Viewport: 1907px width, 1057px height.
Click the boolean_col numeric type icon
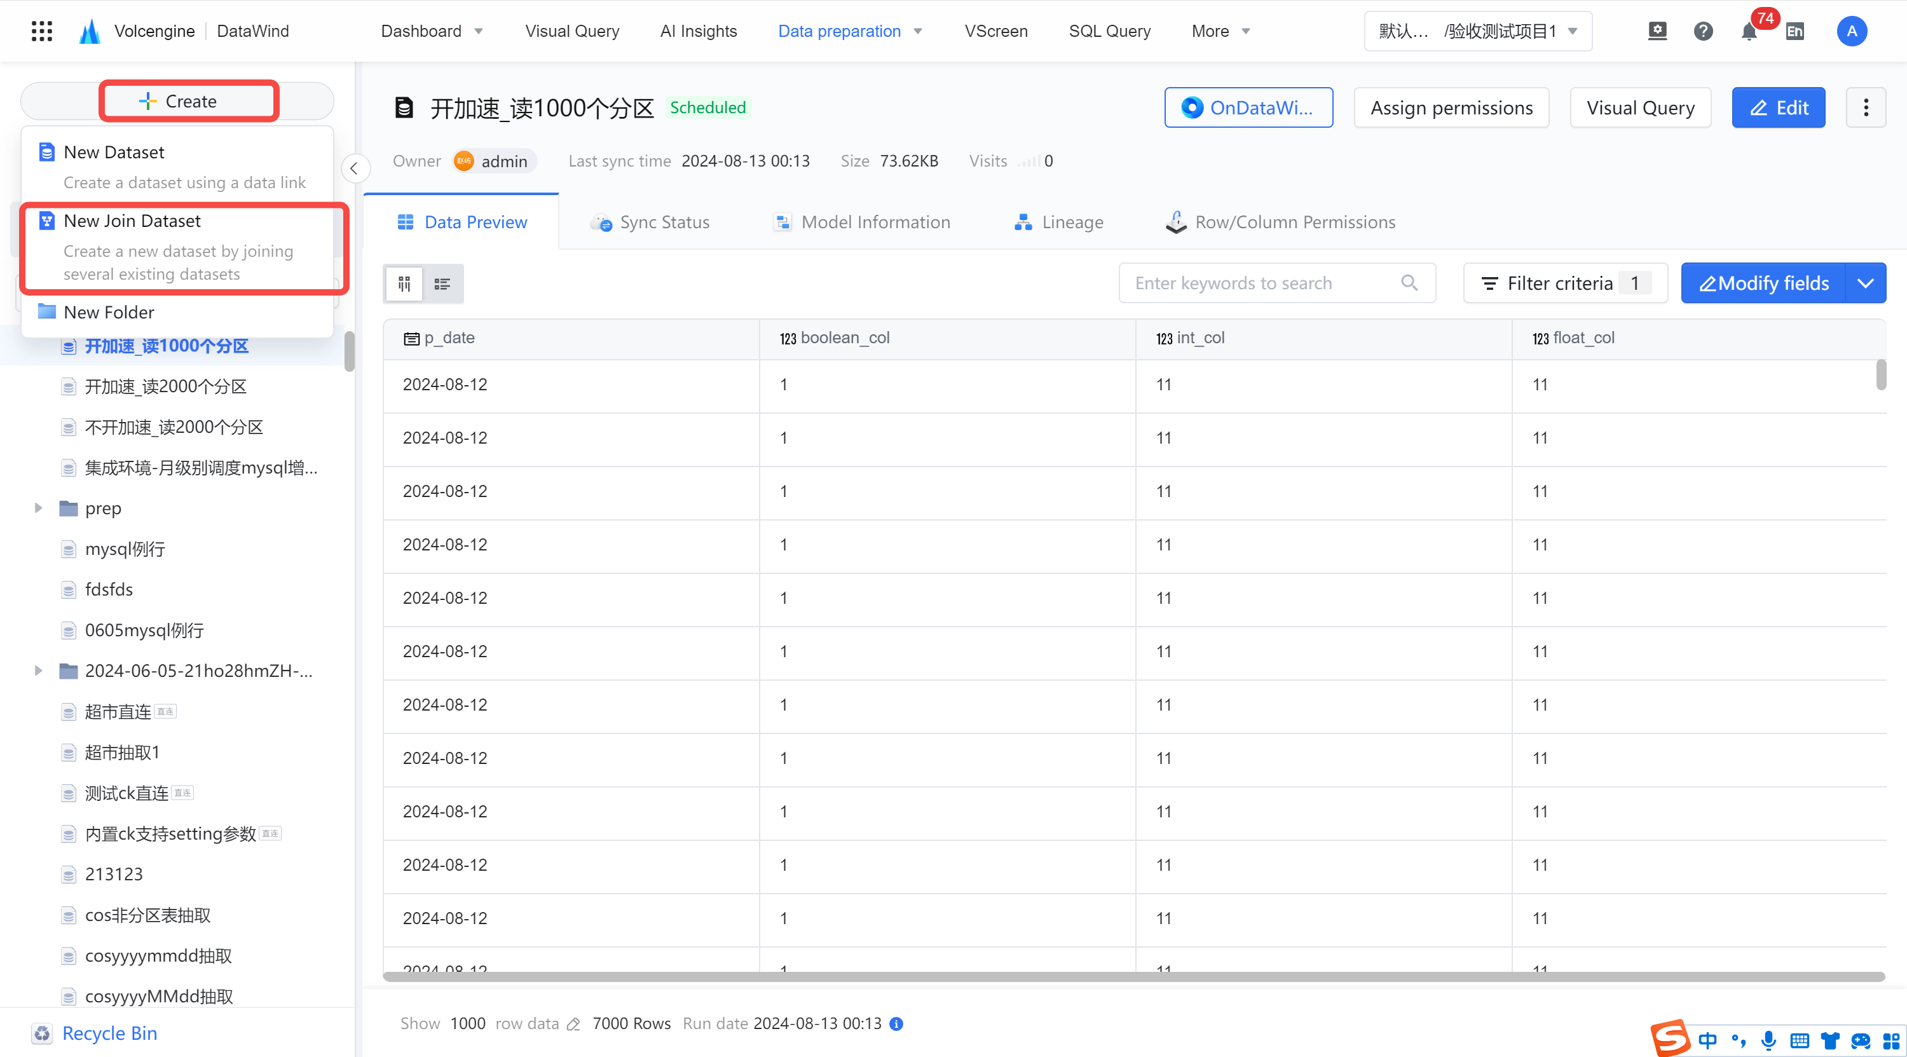(788, 338)
